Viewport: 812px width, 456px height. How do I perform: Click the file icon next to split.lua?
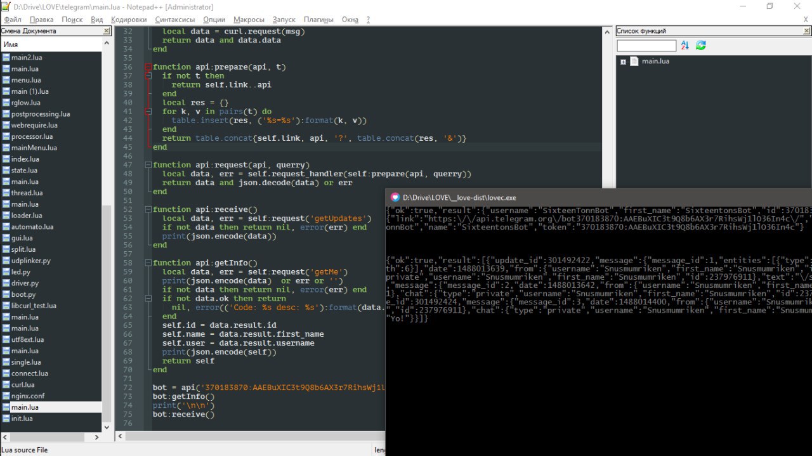[x=6, y=249]
